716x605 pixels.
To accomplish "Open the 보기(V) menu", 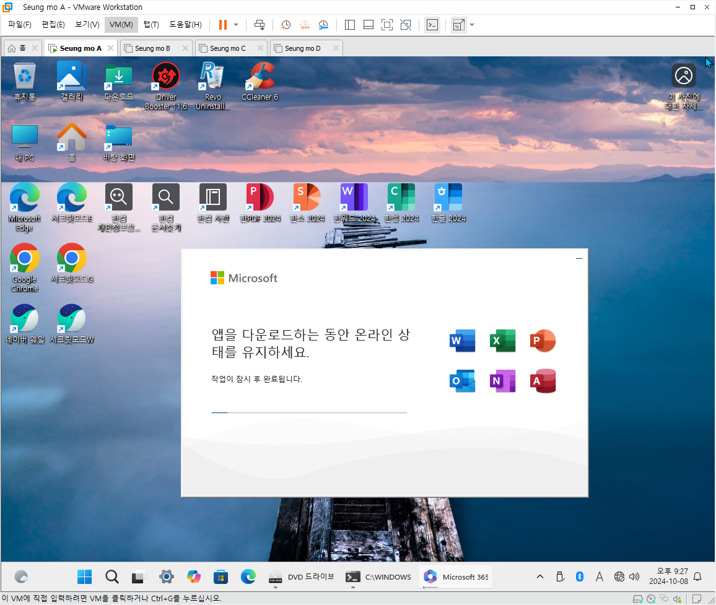I will [87, 25].
